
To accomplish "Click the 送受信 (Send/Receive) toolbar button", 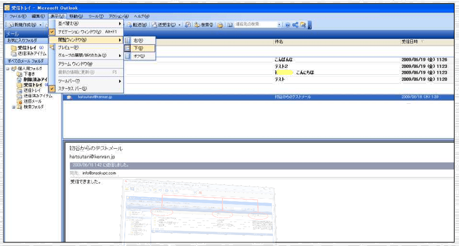I will pos(164,25).
